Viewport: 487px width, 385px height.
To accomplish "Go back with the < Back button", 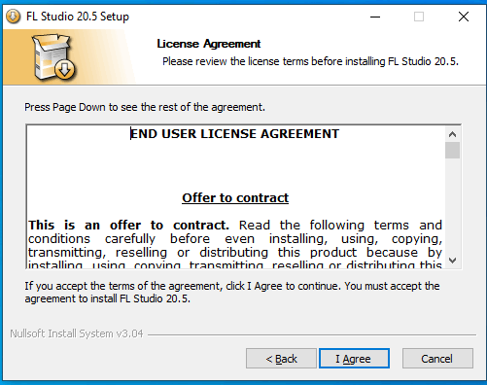I will pos(281,359).
